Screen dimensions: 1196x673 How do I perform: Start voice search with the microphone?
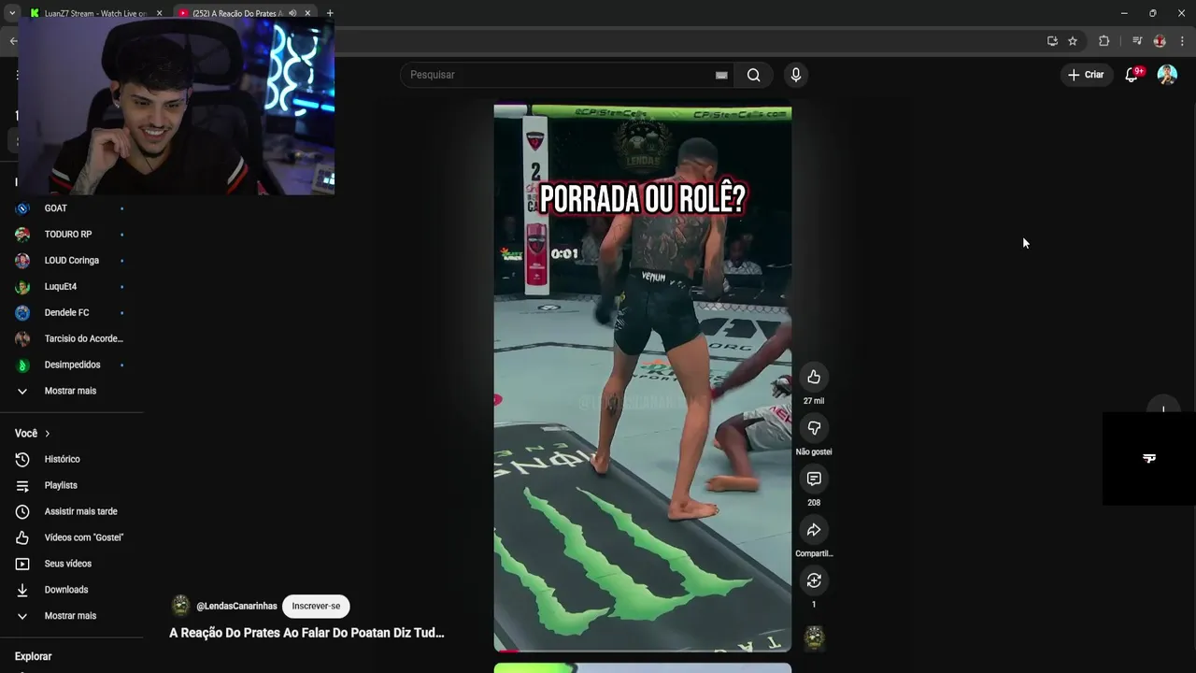coord(795,75)
